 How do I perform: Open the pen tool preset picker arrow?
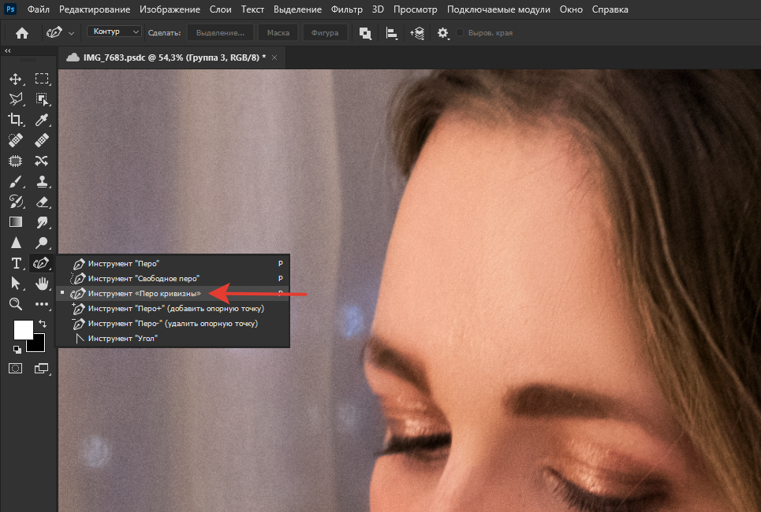pyautogui.click(x=71, y=33)
